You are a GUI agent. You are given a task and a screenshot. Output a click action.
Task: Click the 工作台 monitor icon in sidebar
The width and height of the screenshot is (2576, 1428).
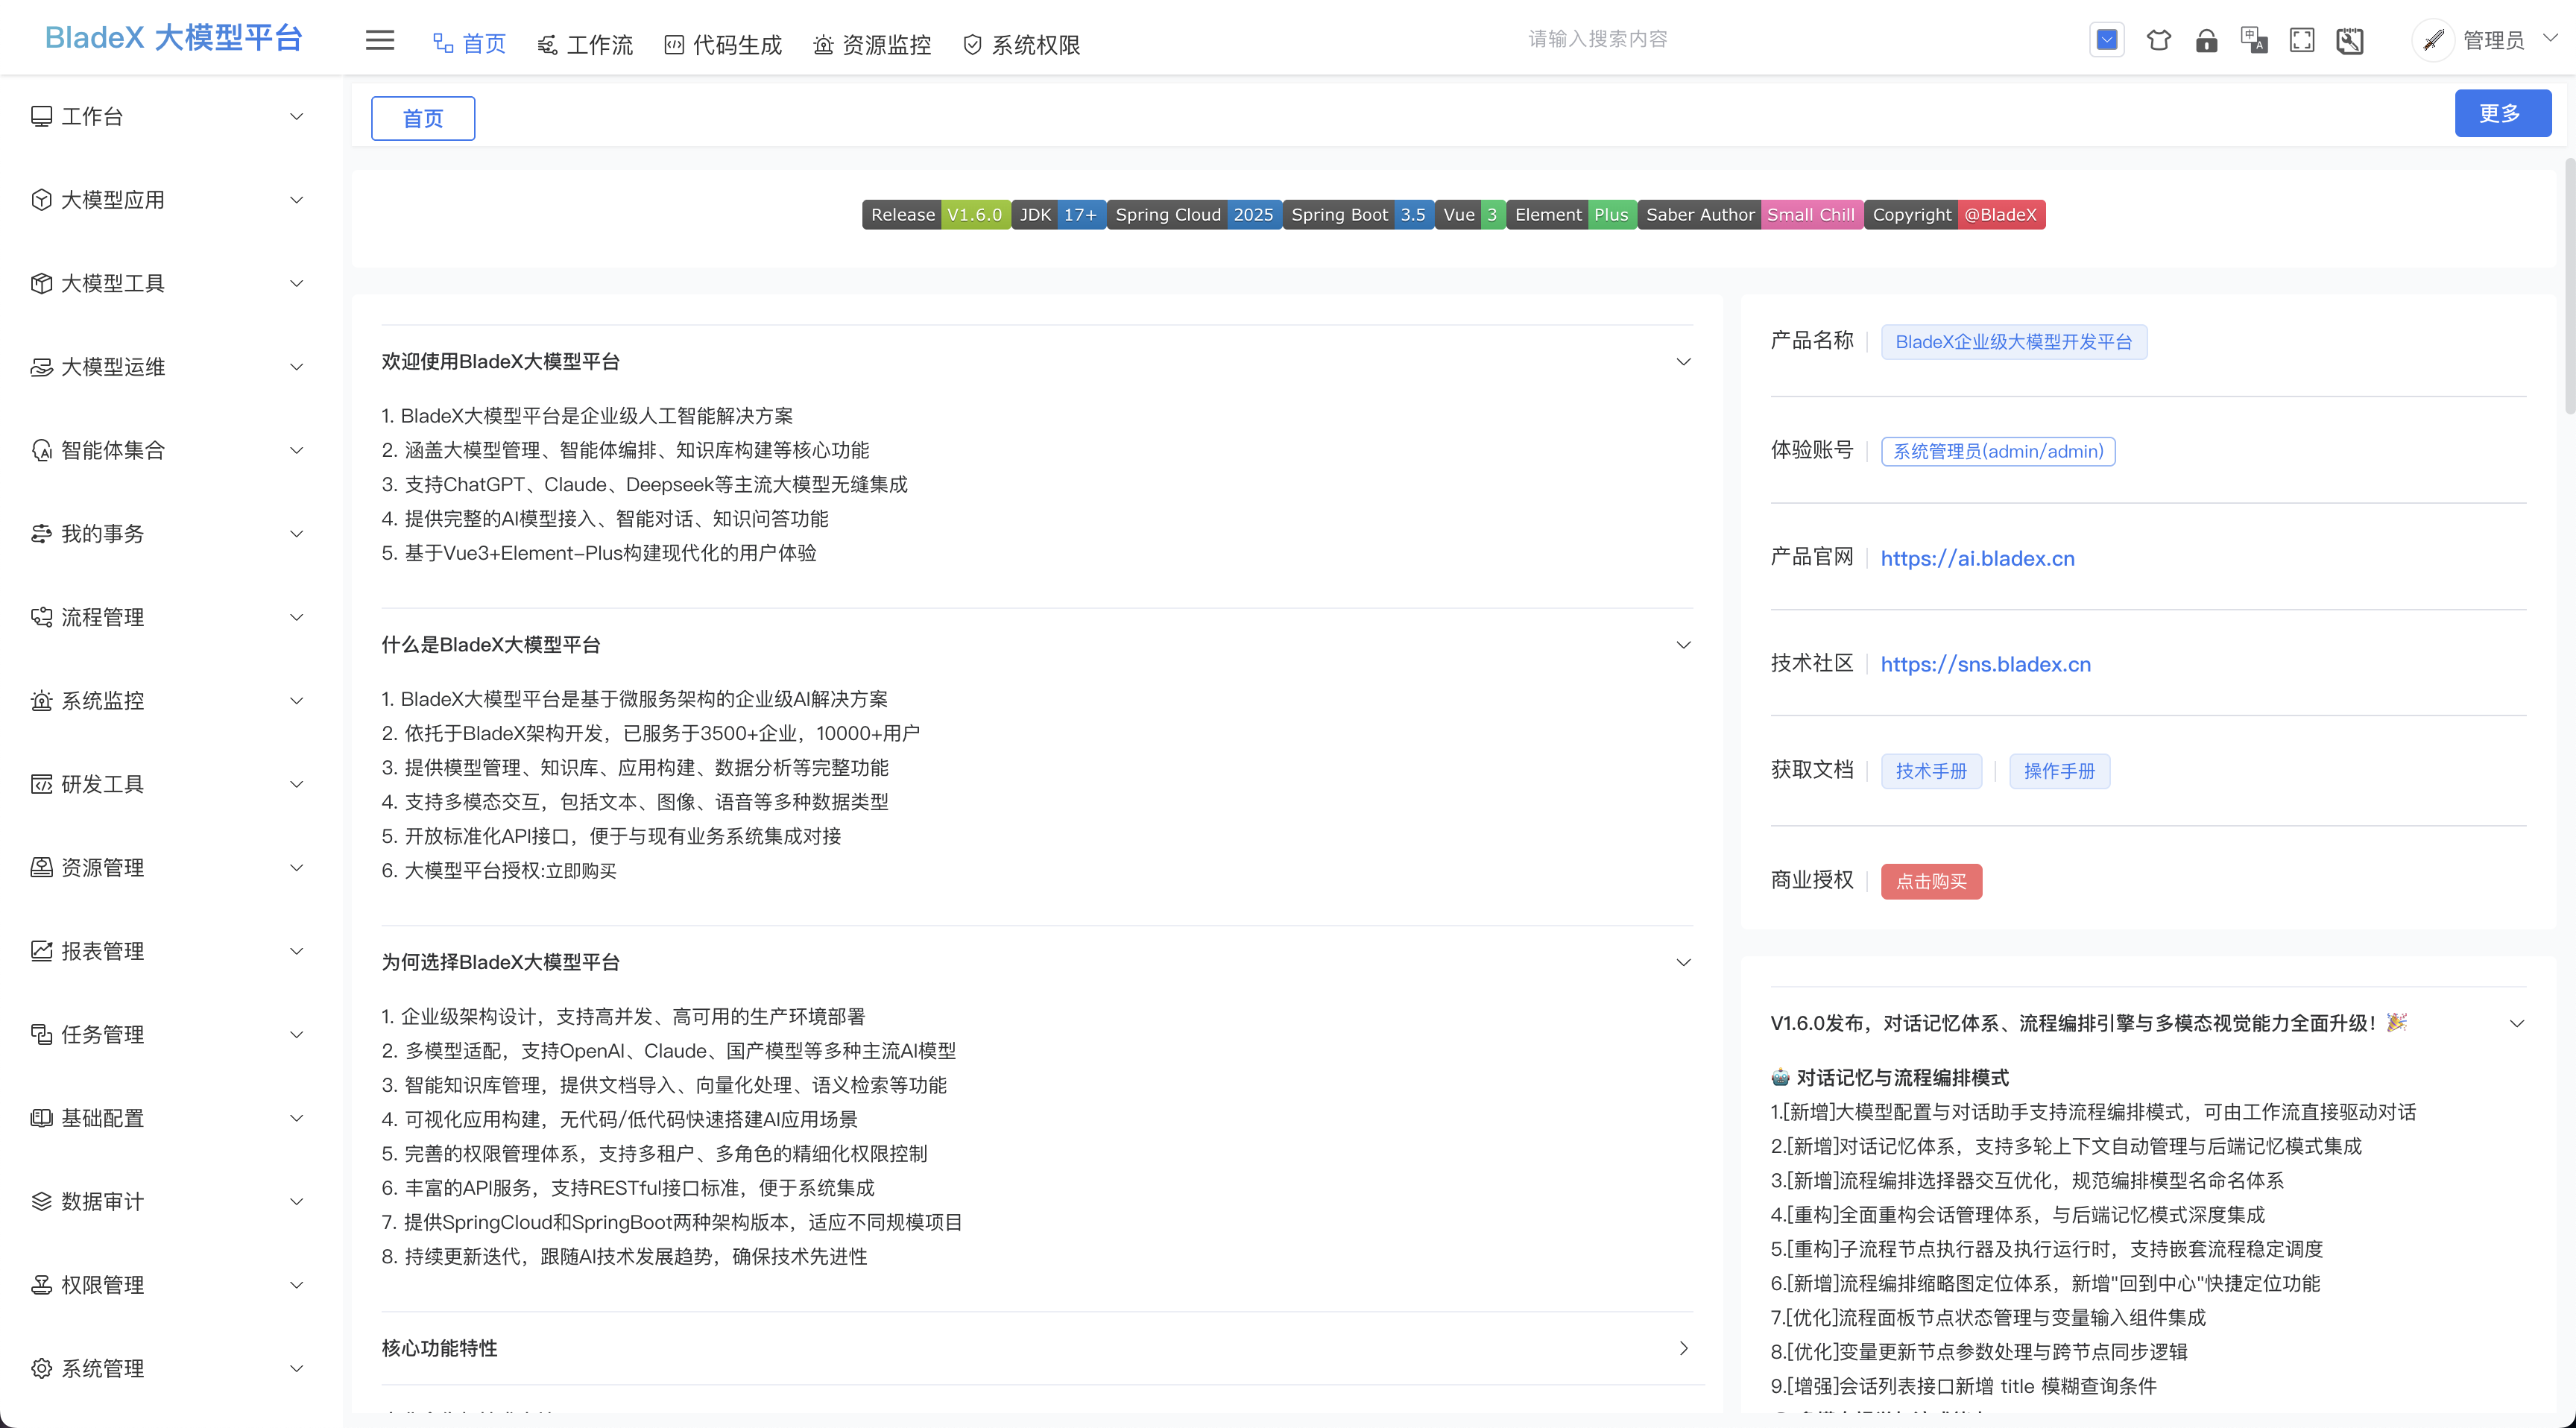(x=41, y=116)
